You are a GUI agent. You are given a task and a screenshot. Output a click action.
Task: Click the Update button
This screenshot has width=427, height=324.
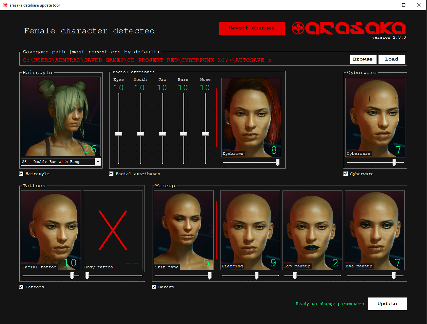(x=388, y=304)
